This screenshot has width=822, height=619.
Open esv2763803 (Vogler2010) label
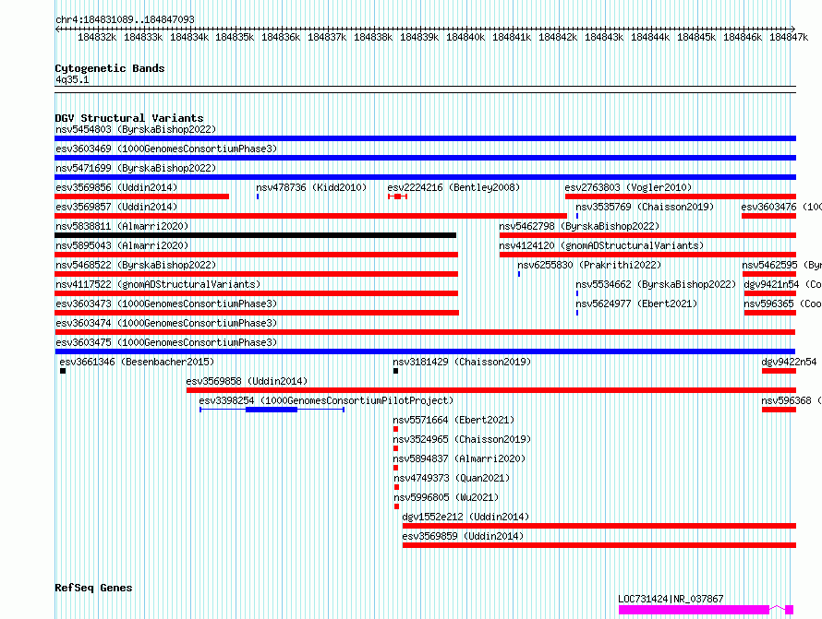(x=628, y=187)
